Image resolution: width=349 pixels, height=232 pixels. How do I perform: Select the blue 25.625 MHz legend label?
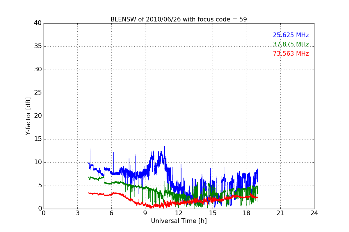[291, 35]
